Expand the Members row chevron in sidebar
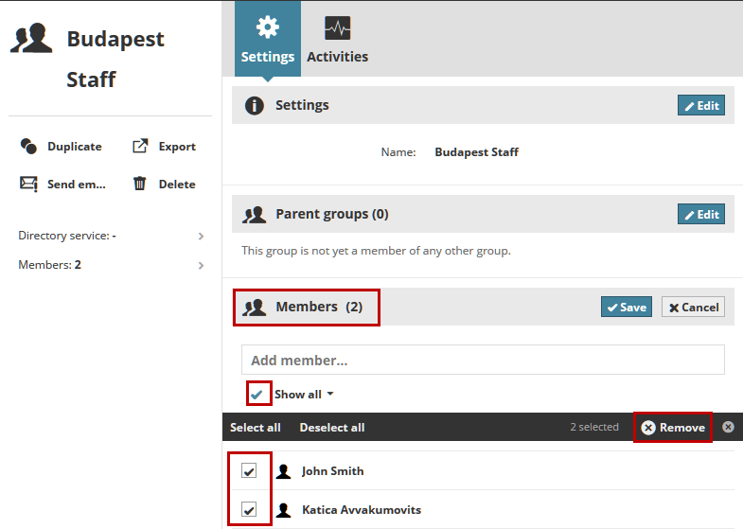Viewport: 743px width, 529px height. 201,265
